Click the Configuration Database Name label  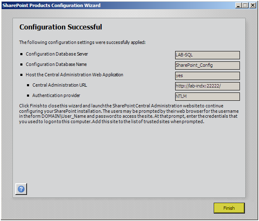pyautogui.click(x=56, y=64)
